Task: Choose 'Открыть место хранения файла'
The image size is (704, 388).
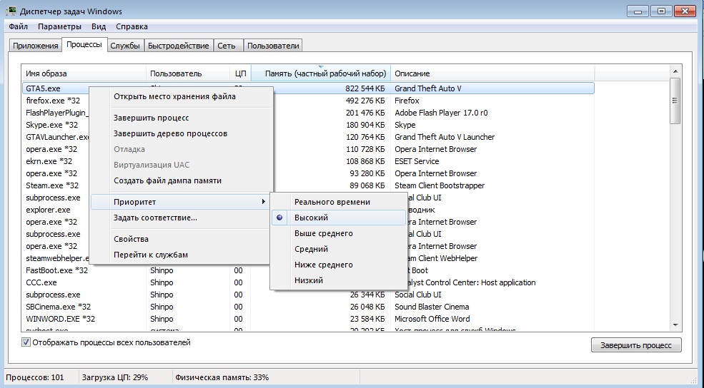Action: point(181,96)
